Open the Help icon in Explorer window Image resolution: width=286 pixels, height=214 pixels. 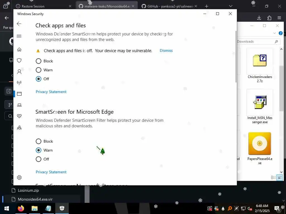click(281, 33)
